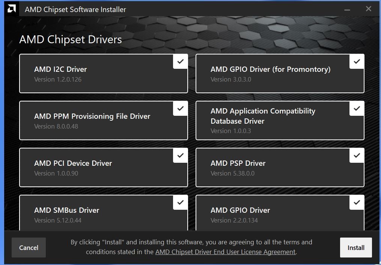Screen dimensions: 381x265
Task: Toggle the AMD SMBus Driver checkbox
Action: pos(180,203)
